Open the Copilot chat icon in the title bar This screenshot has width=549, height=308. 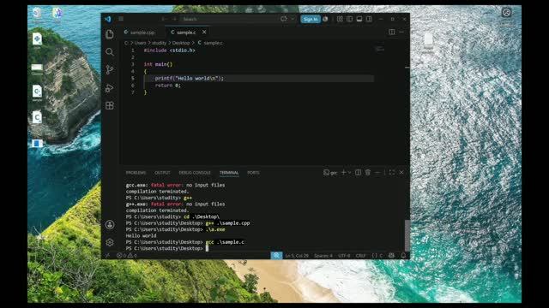pyautogui.click(x=284, y=19)
